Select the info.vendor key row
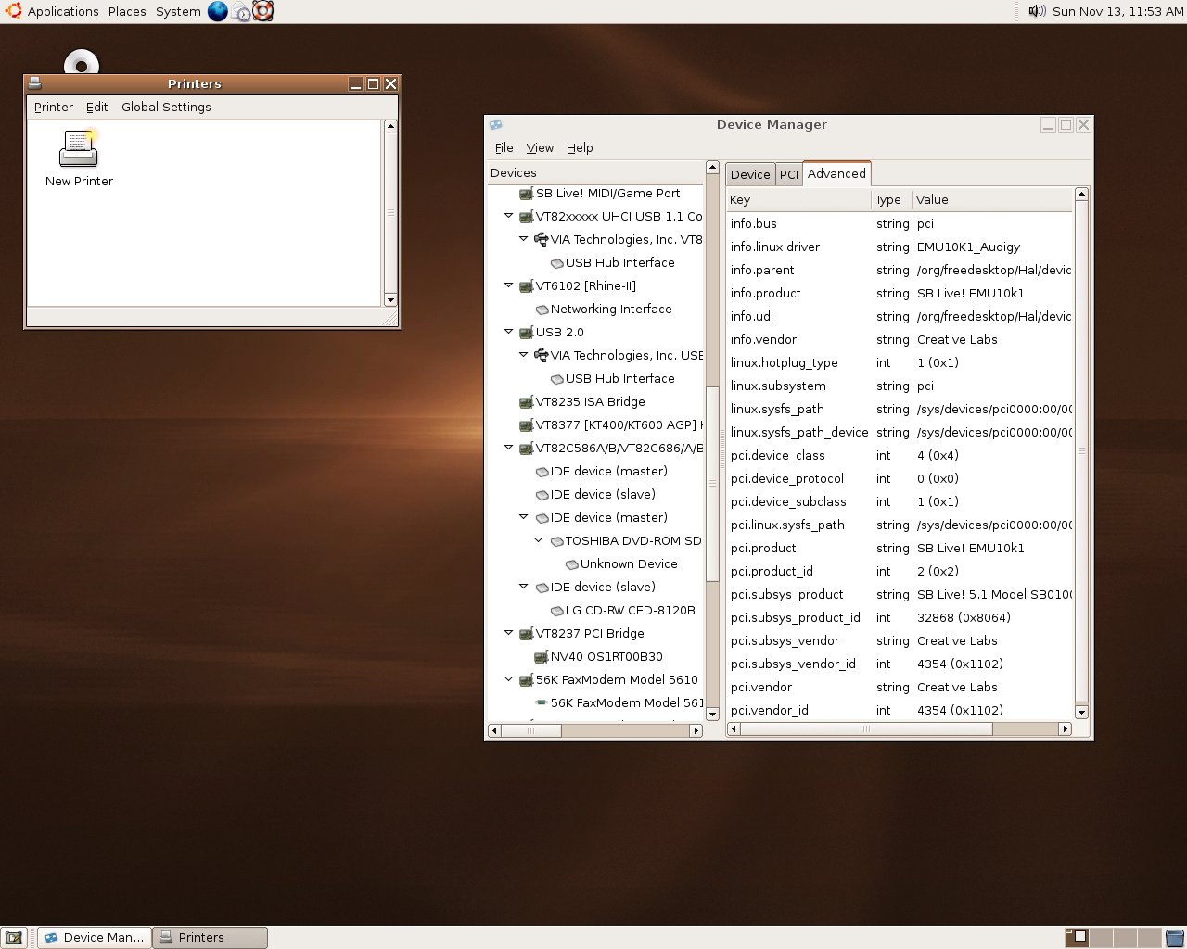This screenshot has width=1187, height=949. click(763, 340)
